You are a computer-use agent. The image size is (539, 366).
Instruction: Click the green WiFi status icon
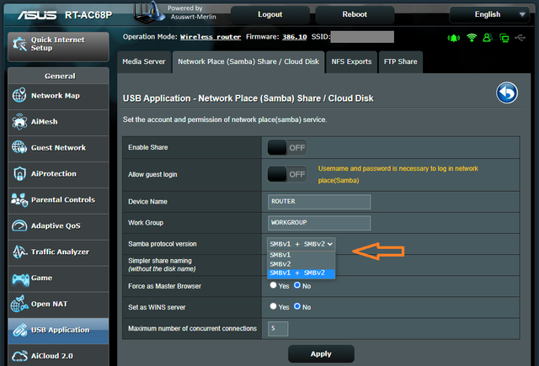[x=472, y=37]
